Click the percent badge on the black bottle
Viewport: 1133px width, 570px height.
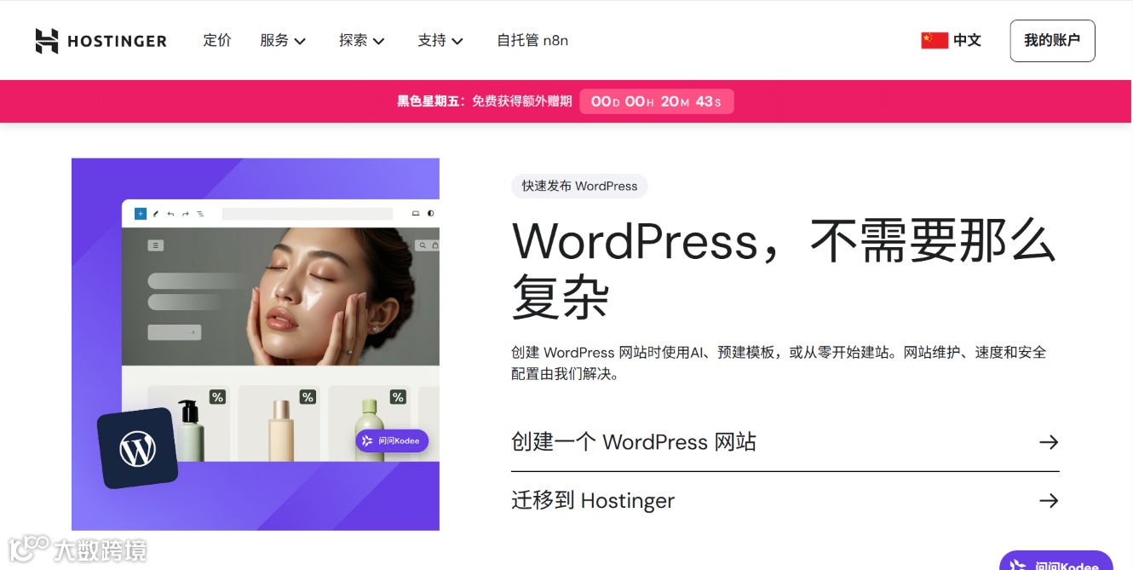pyautogui.click(x=217, y=397)
